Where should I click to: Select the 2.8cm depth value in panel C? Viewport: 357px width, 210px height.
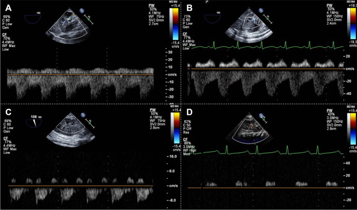pyautogui.click(x=155, y=127)
